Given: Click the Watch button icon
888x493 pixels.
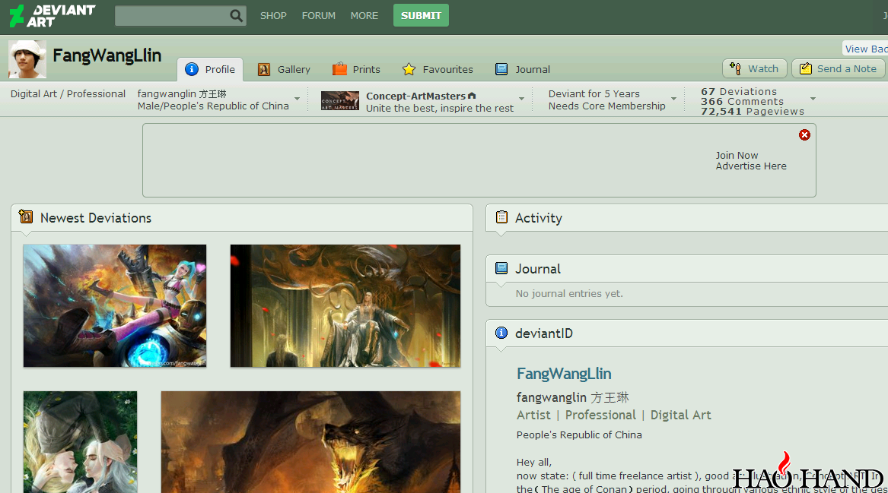Looking at the screenshot, I should click(735, 68).
